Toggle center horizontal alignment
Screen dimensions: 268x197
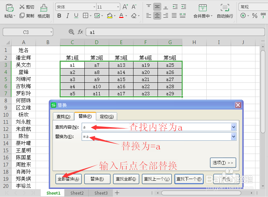[x=157, y=16]
